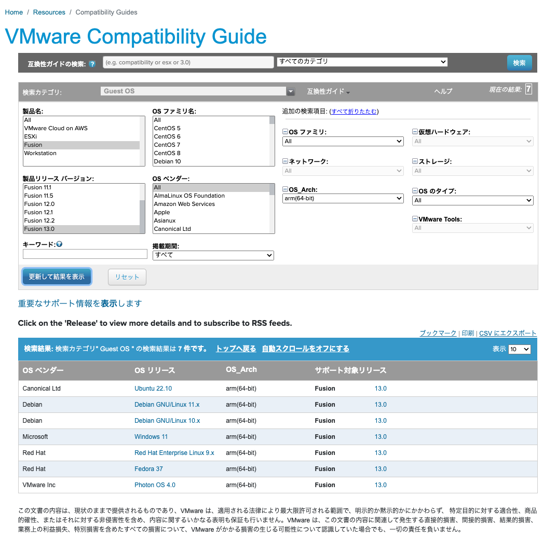Open Photon OS 4.0 release link
Screen dimensions: 557x539
(155, 485)
